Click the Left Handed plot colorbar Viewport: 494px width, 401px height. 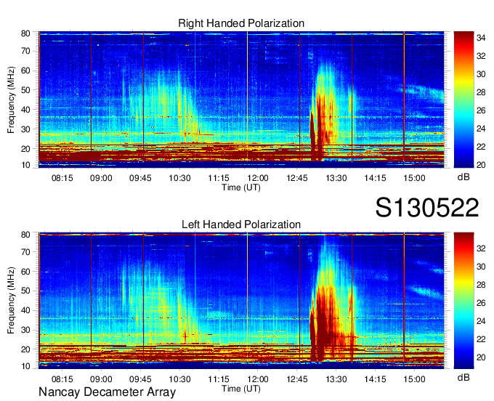(463, 301)
